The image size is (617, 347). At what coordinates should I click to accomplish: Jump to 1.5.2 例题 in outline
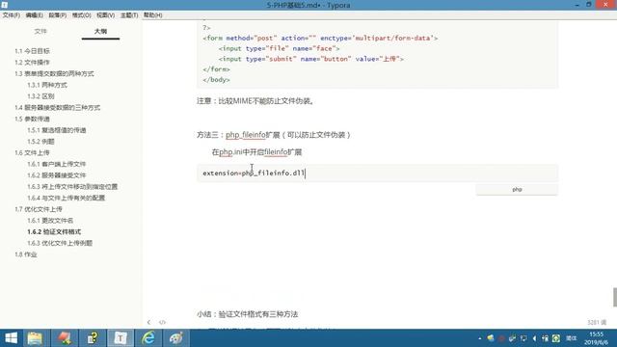click(40, 142)
